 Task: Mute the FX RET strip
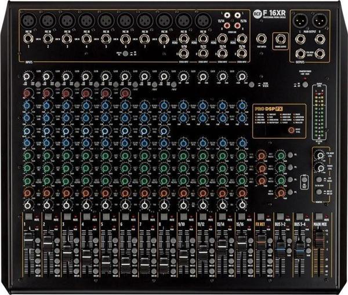tap(261, 217)
